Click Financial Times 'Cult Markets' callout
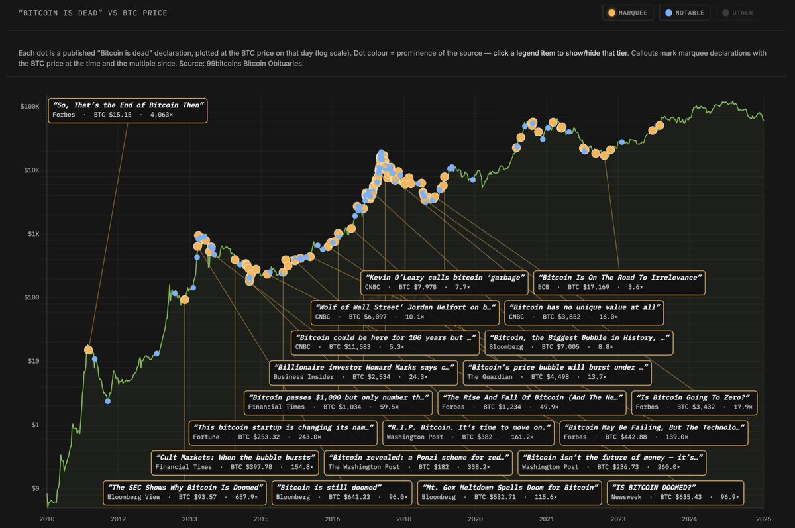This screenshot has height=528, width=795. pyautogui.click(x=236, y=462)
